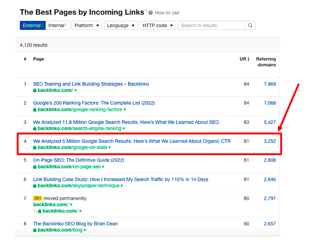The height and width of the screenshot is (243, 313).
Task: Click the Search in results field
Action: (x=212, y=25)
